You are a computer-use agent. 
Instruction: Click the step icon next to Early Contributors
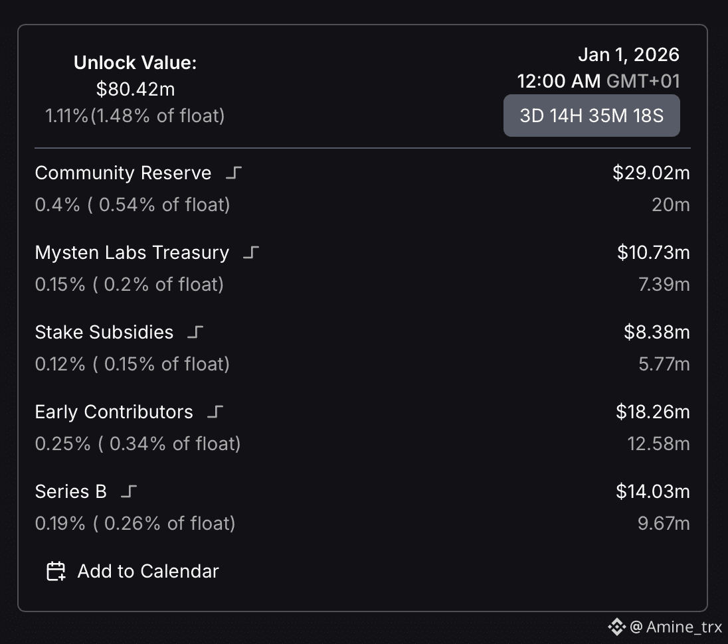click(x=215, y=412)
